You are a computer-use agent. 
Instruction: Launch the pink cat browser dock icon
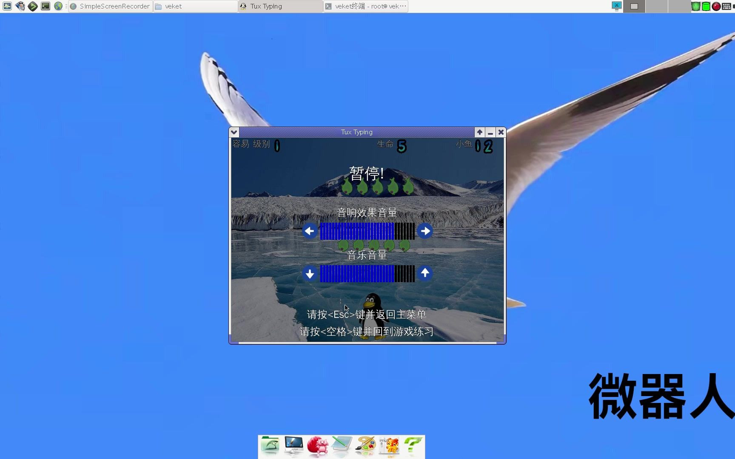point(318,446)
